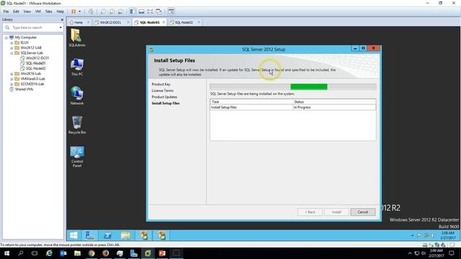Open the VM menu
461x259 pixels.
coord(38,12)
